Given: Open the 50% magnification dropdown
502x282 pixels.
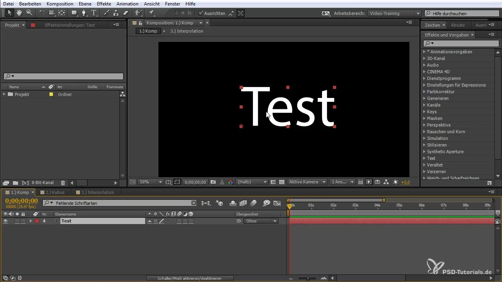Looking at the screenshot, I should (x=150, y=182).
